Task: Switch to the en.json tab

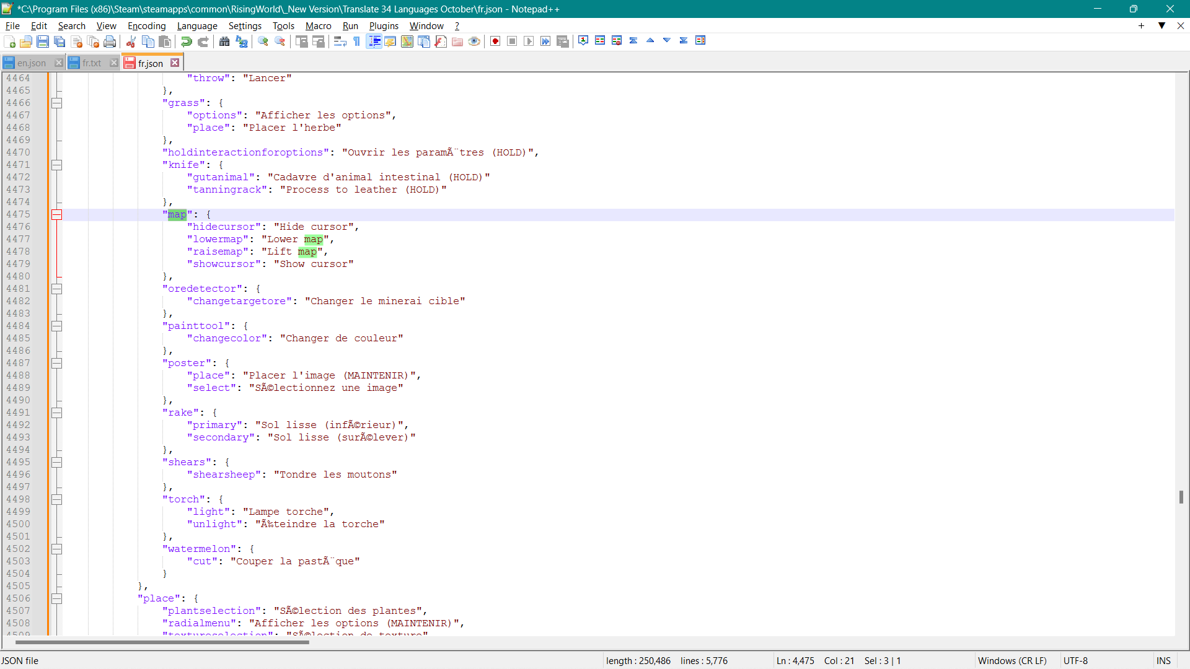Action: [31, 63]
